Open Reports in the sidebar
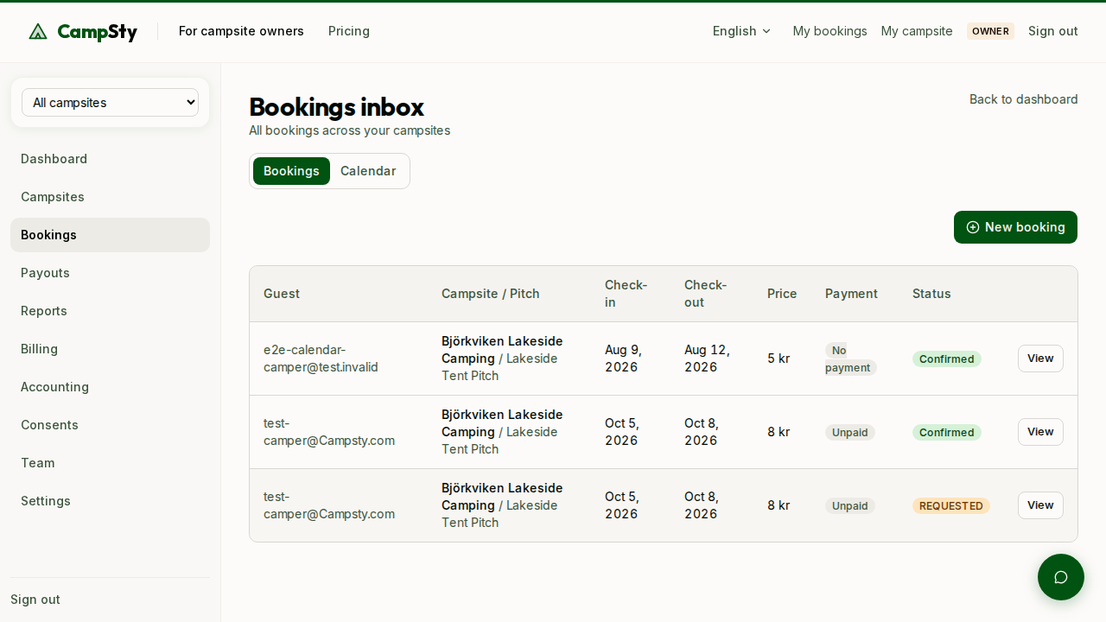 click(110, 311)
